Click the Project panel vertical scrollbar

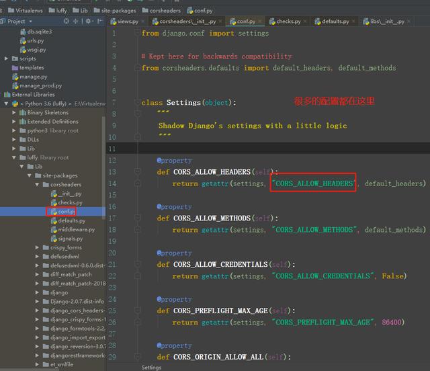pos(103,168)
